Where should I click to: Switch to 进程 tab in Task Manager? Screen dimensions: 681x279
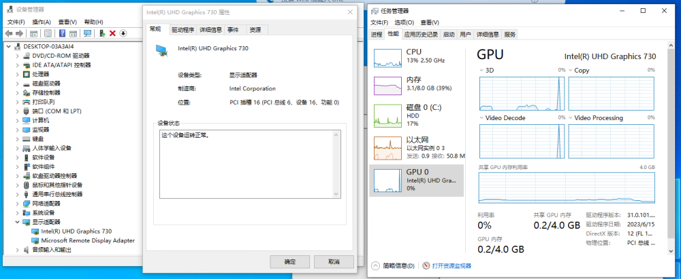pos(377,35)
